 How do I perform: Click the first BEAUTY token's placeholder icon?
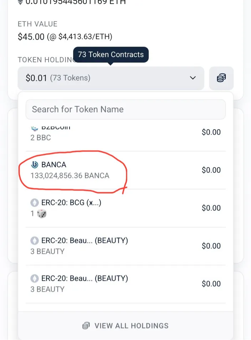[x=35, y=241]
